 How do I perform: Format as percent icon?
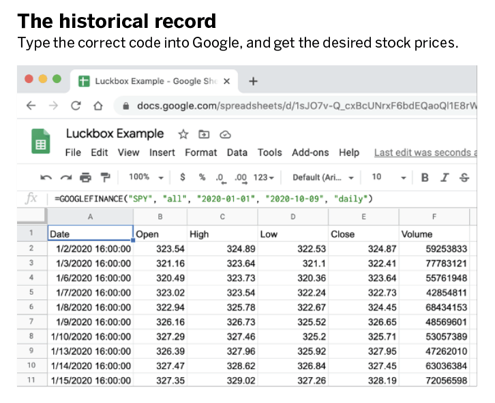[202, 177]
